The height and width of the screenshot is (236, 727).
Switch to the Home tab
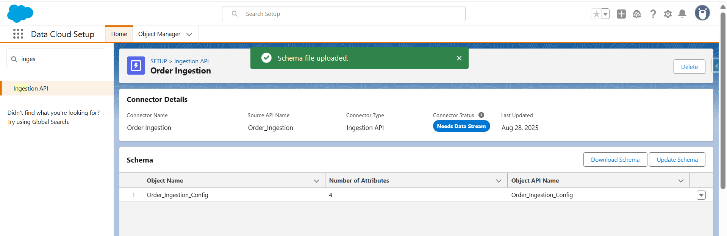coord(119,34)
